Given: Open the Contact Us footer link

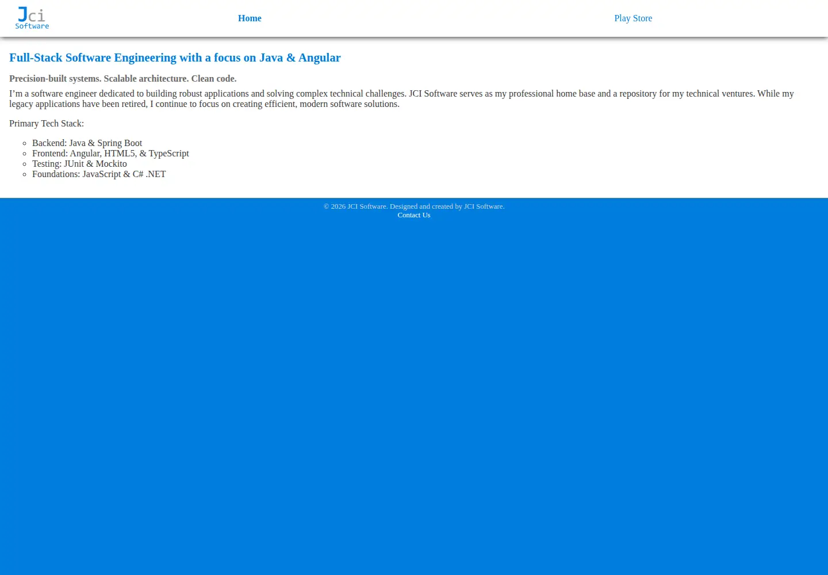Looking at the screenshot, I should point(414,215).
